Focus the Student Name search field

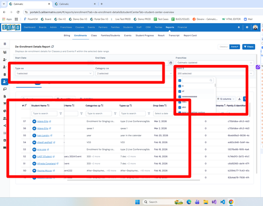tap(44, 114)
